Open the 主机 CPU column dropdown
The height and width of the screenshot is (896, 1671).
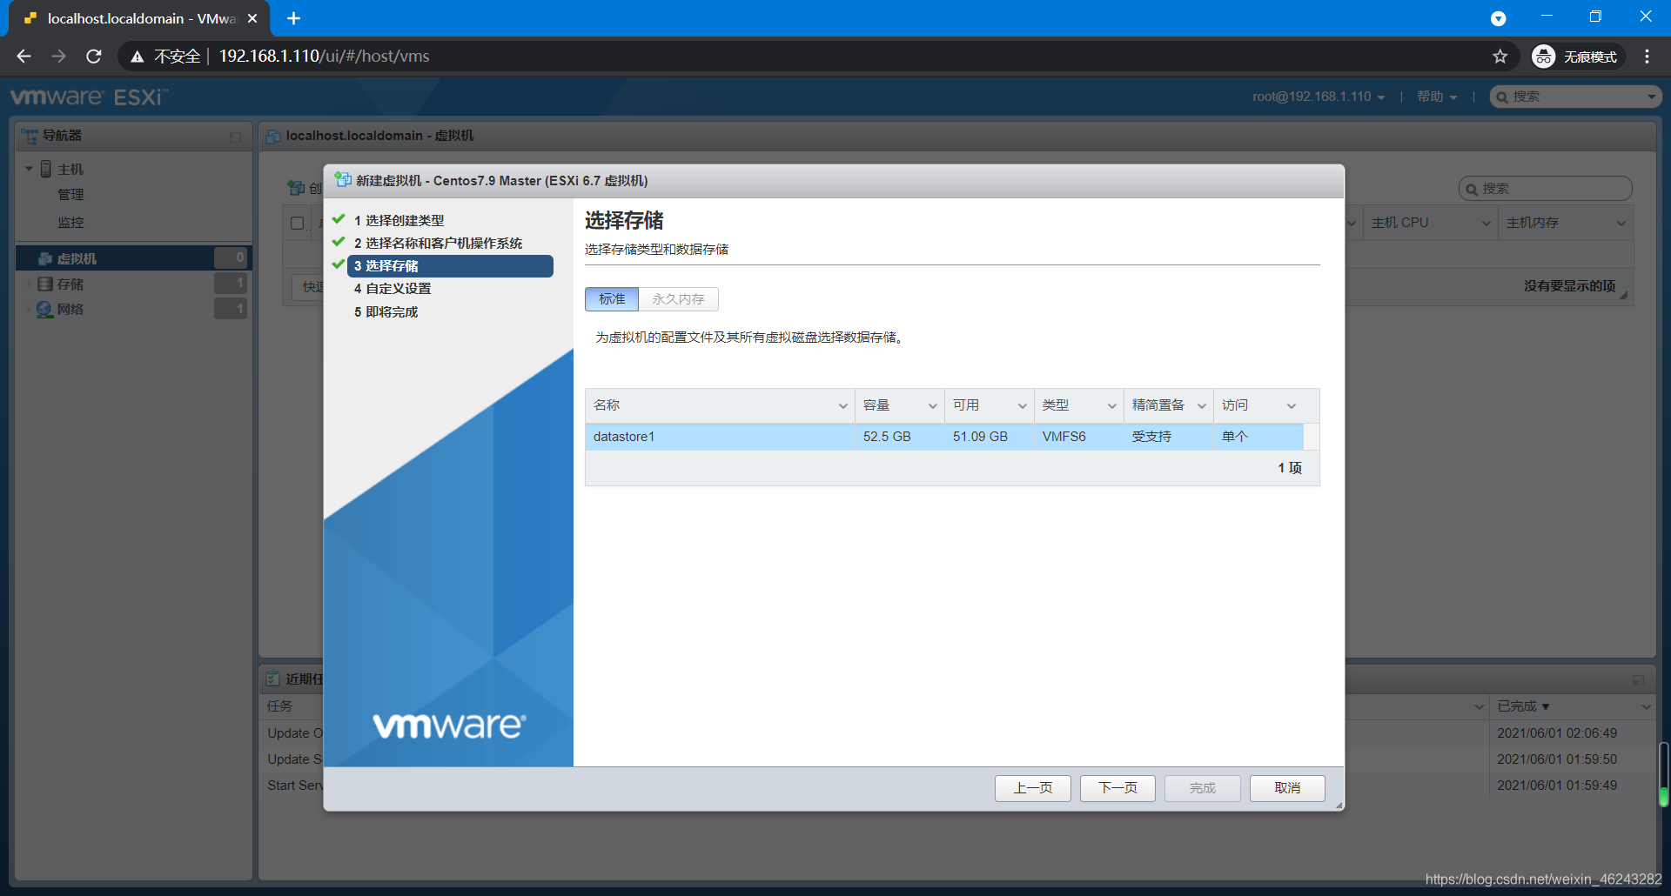point(1486,224)
